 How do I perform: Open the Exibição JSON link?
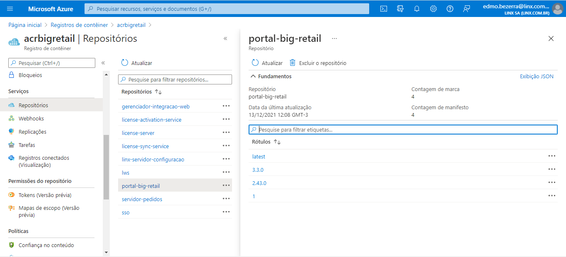click(x=537, y=77)
